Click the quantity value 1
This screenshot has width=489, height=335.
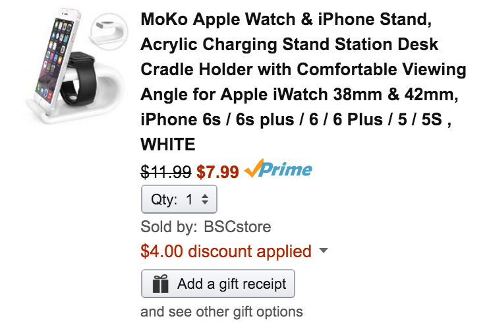189,199
